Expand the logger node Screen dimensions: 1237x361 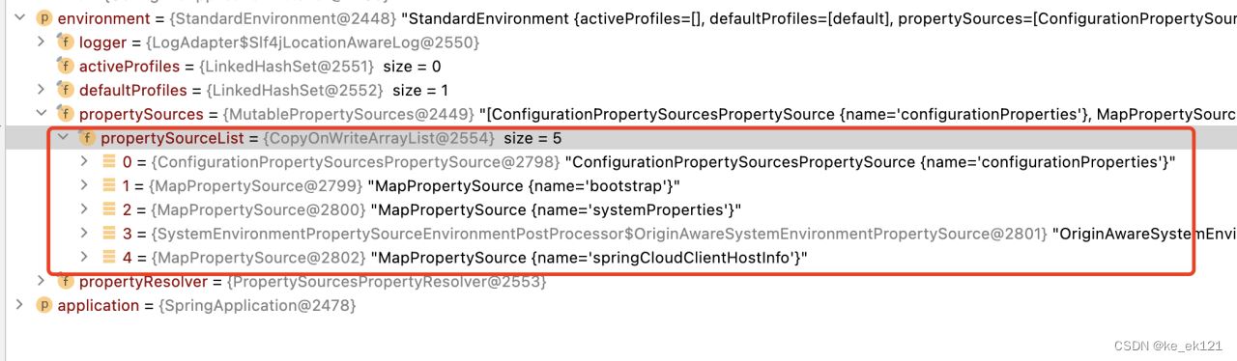click(x=41, y=42)
